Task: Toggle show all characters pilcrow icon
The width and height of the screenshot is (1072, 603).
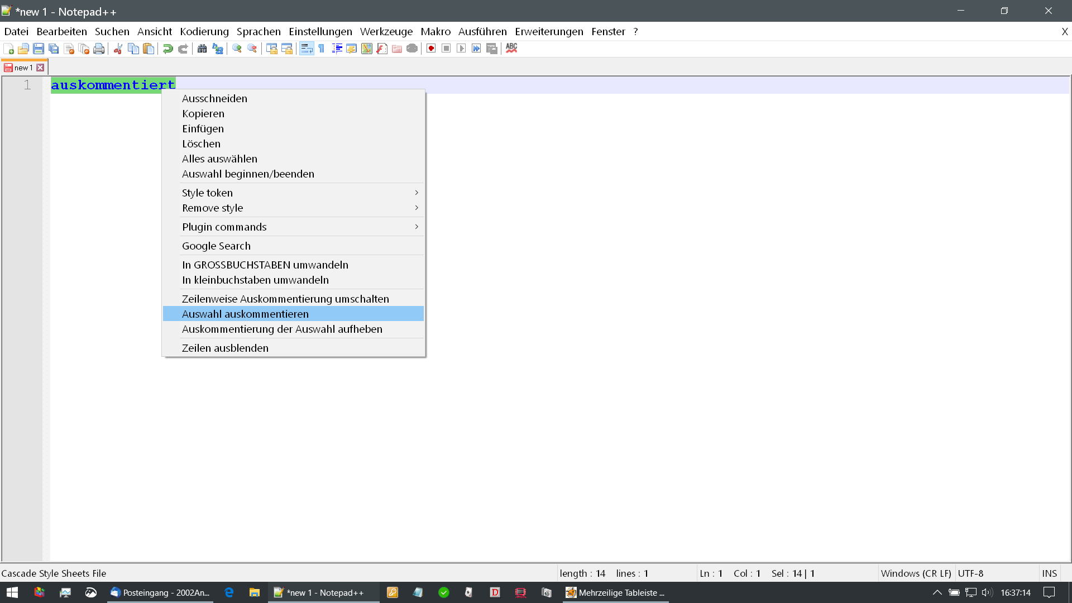Action: [322, 49]
